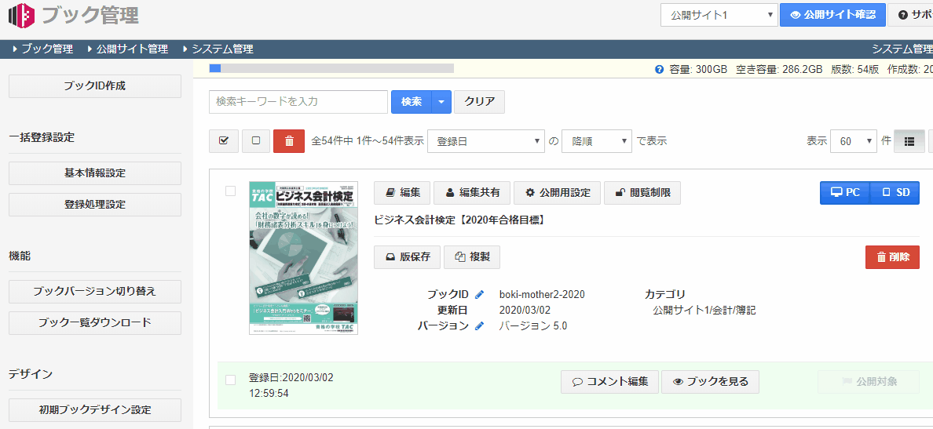Tick the checkbox beside 登録日 row
This screenshot has width=933, height=429.
(230, 380)
